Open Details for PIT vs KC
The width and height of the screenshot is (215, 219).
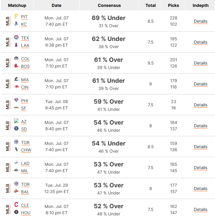click(200, 22)
